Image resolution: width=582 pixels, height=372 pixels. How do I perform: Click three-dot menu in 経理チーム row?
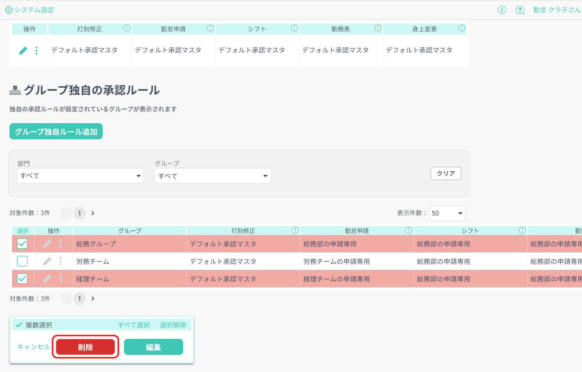61,279
